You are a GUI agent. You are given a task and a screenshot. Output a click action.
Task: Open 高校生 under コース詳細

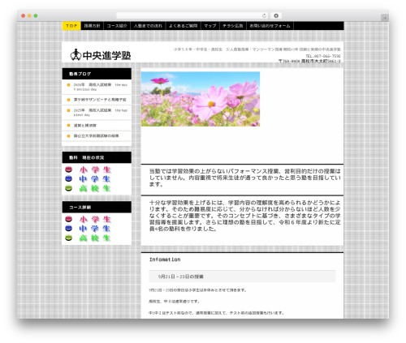pos(95,238)
